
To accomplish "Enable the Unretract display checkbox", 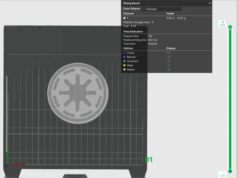I will [x=169, y=61].
